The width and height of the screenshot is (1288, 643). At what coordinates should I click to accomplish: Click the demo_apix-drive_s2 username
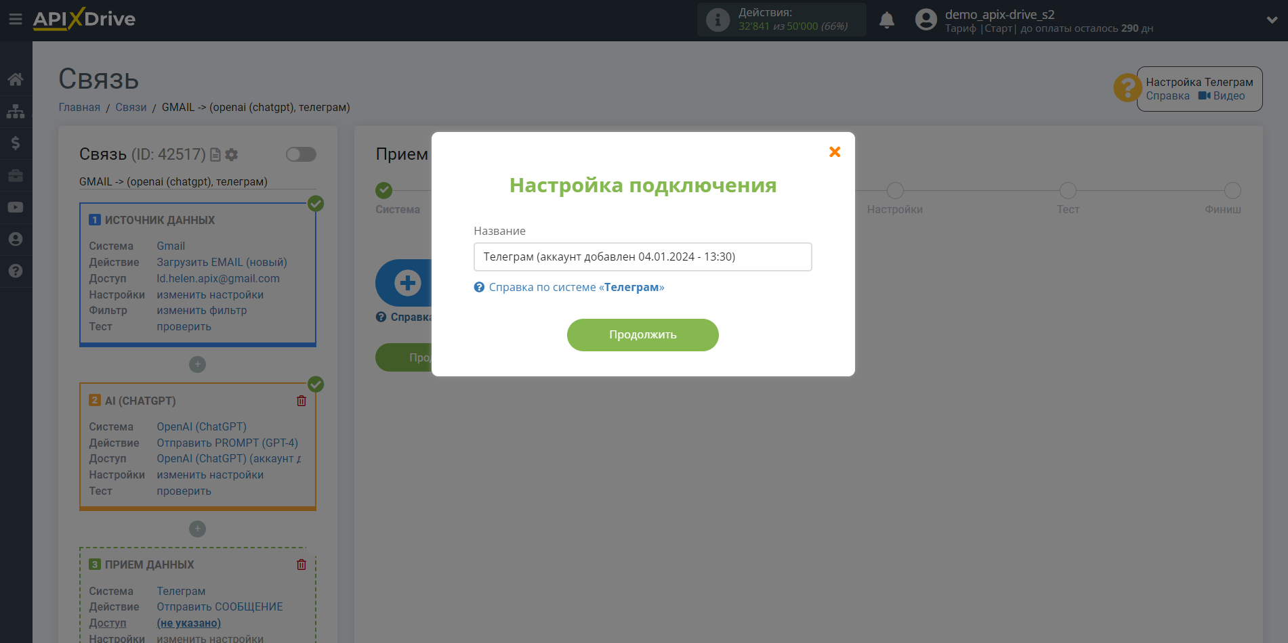pyautogui.click(x=999, y=14)
